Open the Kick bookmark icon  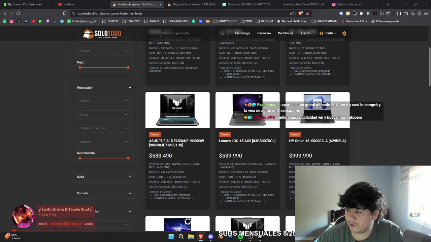tap(40, 21)
